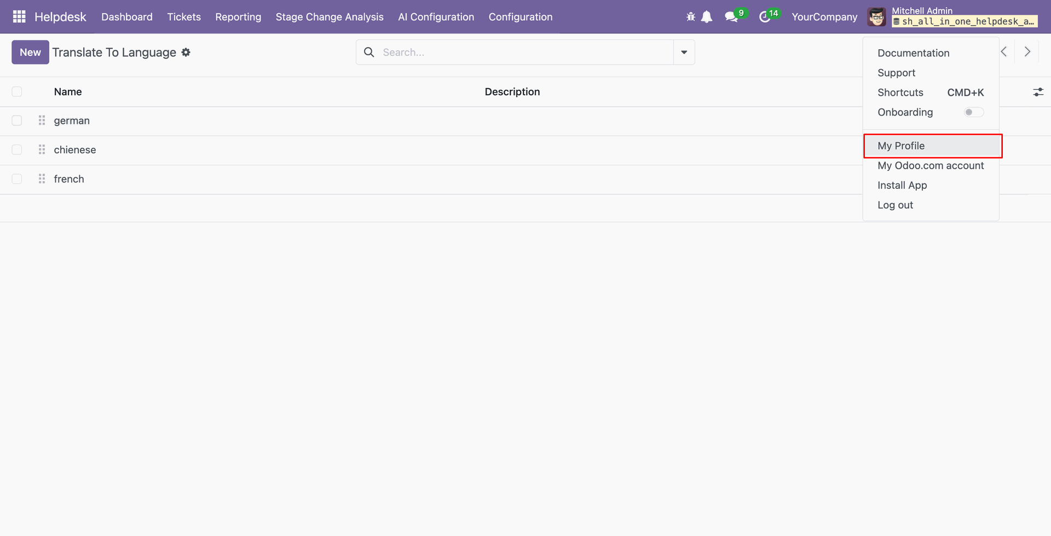Select Install App menu entry
This screenshot has width=1051, height=536.
pyautogui.click(x=902, y=185)
